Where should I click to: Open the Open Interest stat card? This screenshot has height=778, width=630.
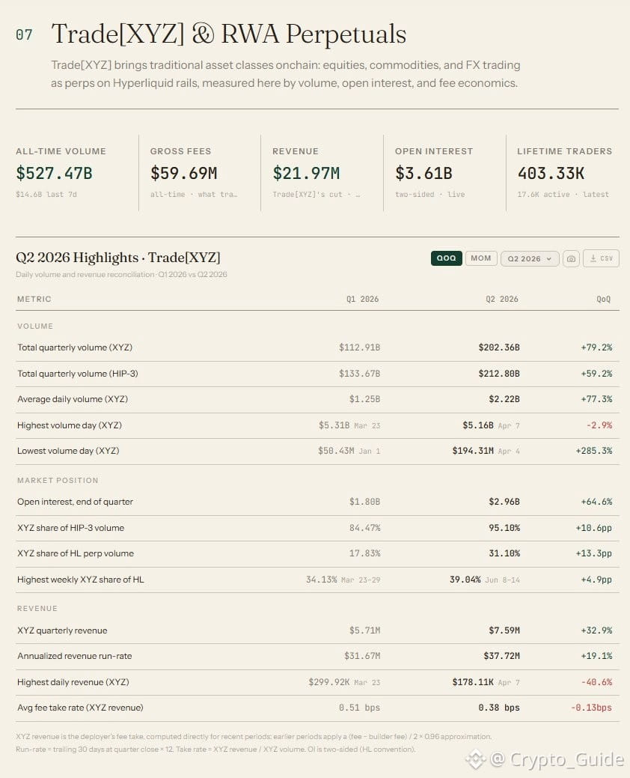pyautogui.click(x=444, y=173)
